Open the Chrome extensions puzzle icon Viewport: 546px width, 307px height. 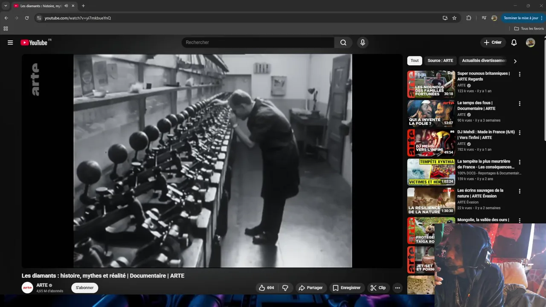pyautogui.click(x=469, y=18)
